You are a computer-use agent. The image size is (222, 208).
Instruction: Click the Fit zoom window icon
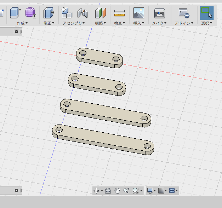(x=136, y=191)
